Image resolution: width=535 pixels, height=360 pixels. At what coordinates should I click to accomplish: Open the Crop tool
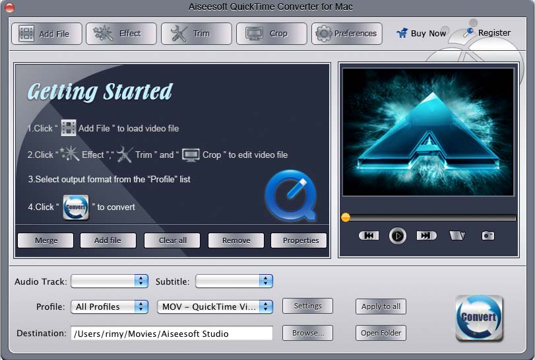(271, 34)
